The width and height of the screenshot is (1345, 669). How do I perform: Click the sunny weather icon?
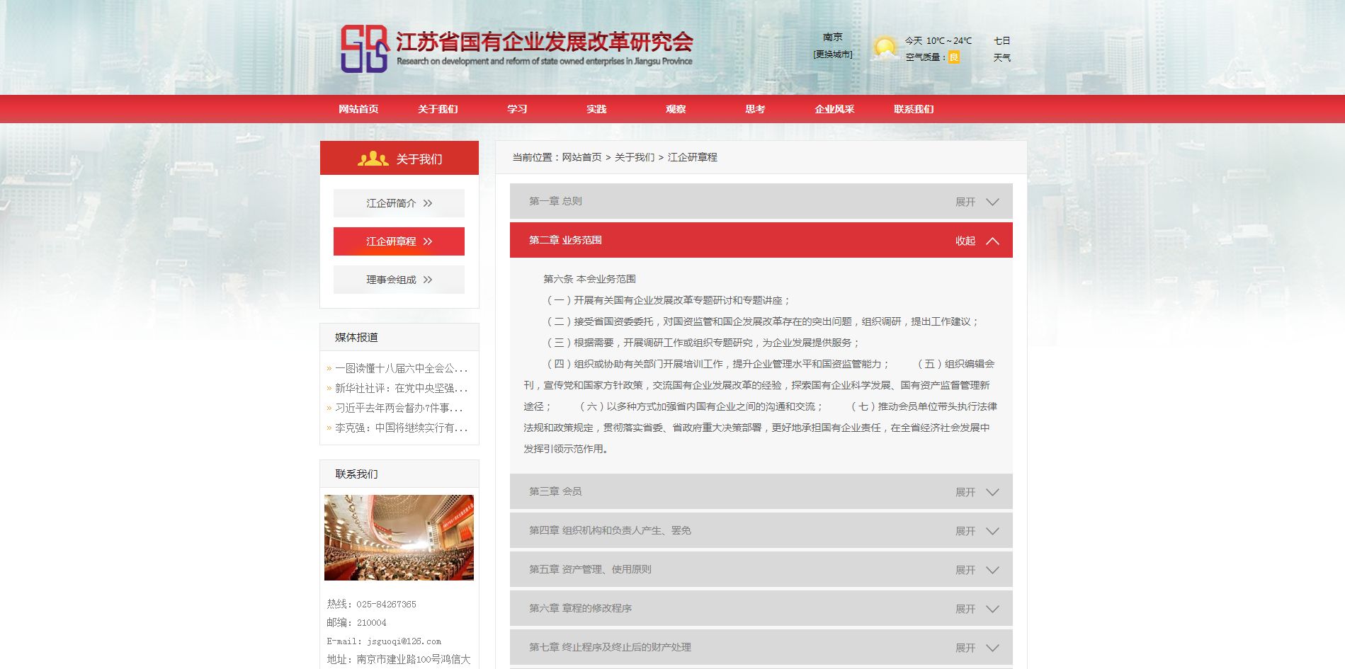pos(885,49)
